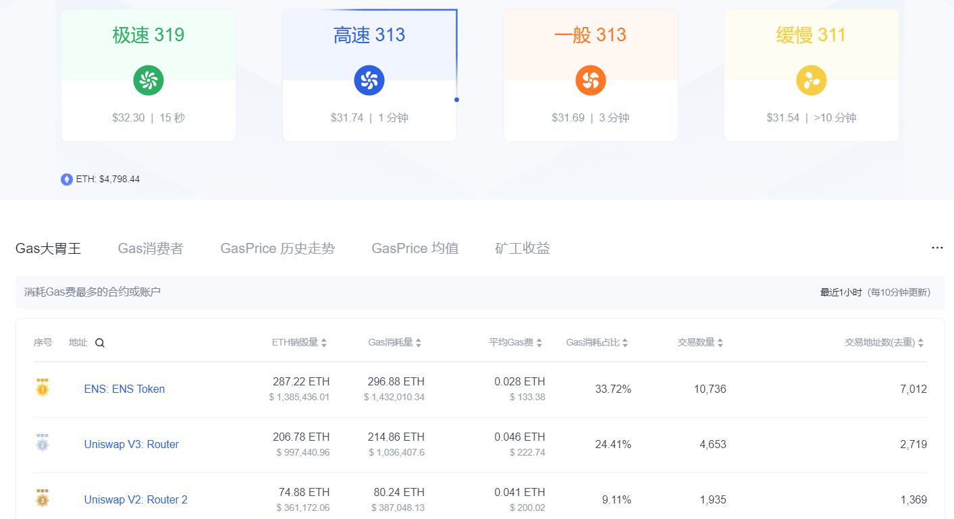Click the ETH price coin icon
The width and height of the screenshot is (954, 519).
click(66, 179)
